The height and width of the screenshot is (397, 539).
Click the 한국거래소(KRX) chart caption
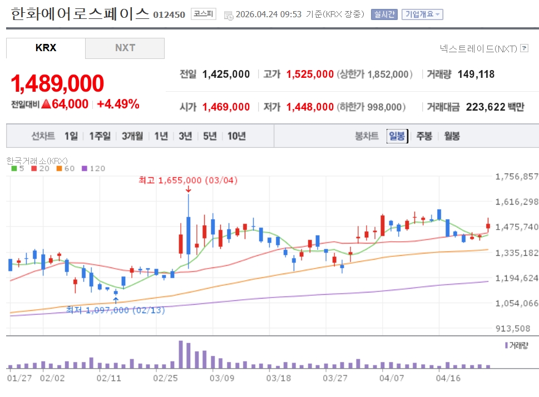pyautogui.click(x=37, y=161)
